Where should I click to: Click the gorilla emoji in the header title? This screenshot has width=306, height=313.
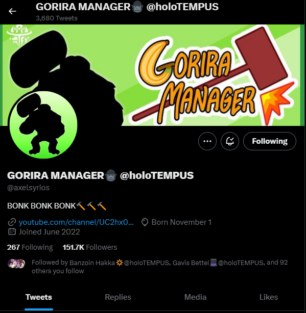tap(137, 7)
